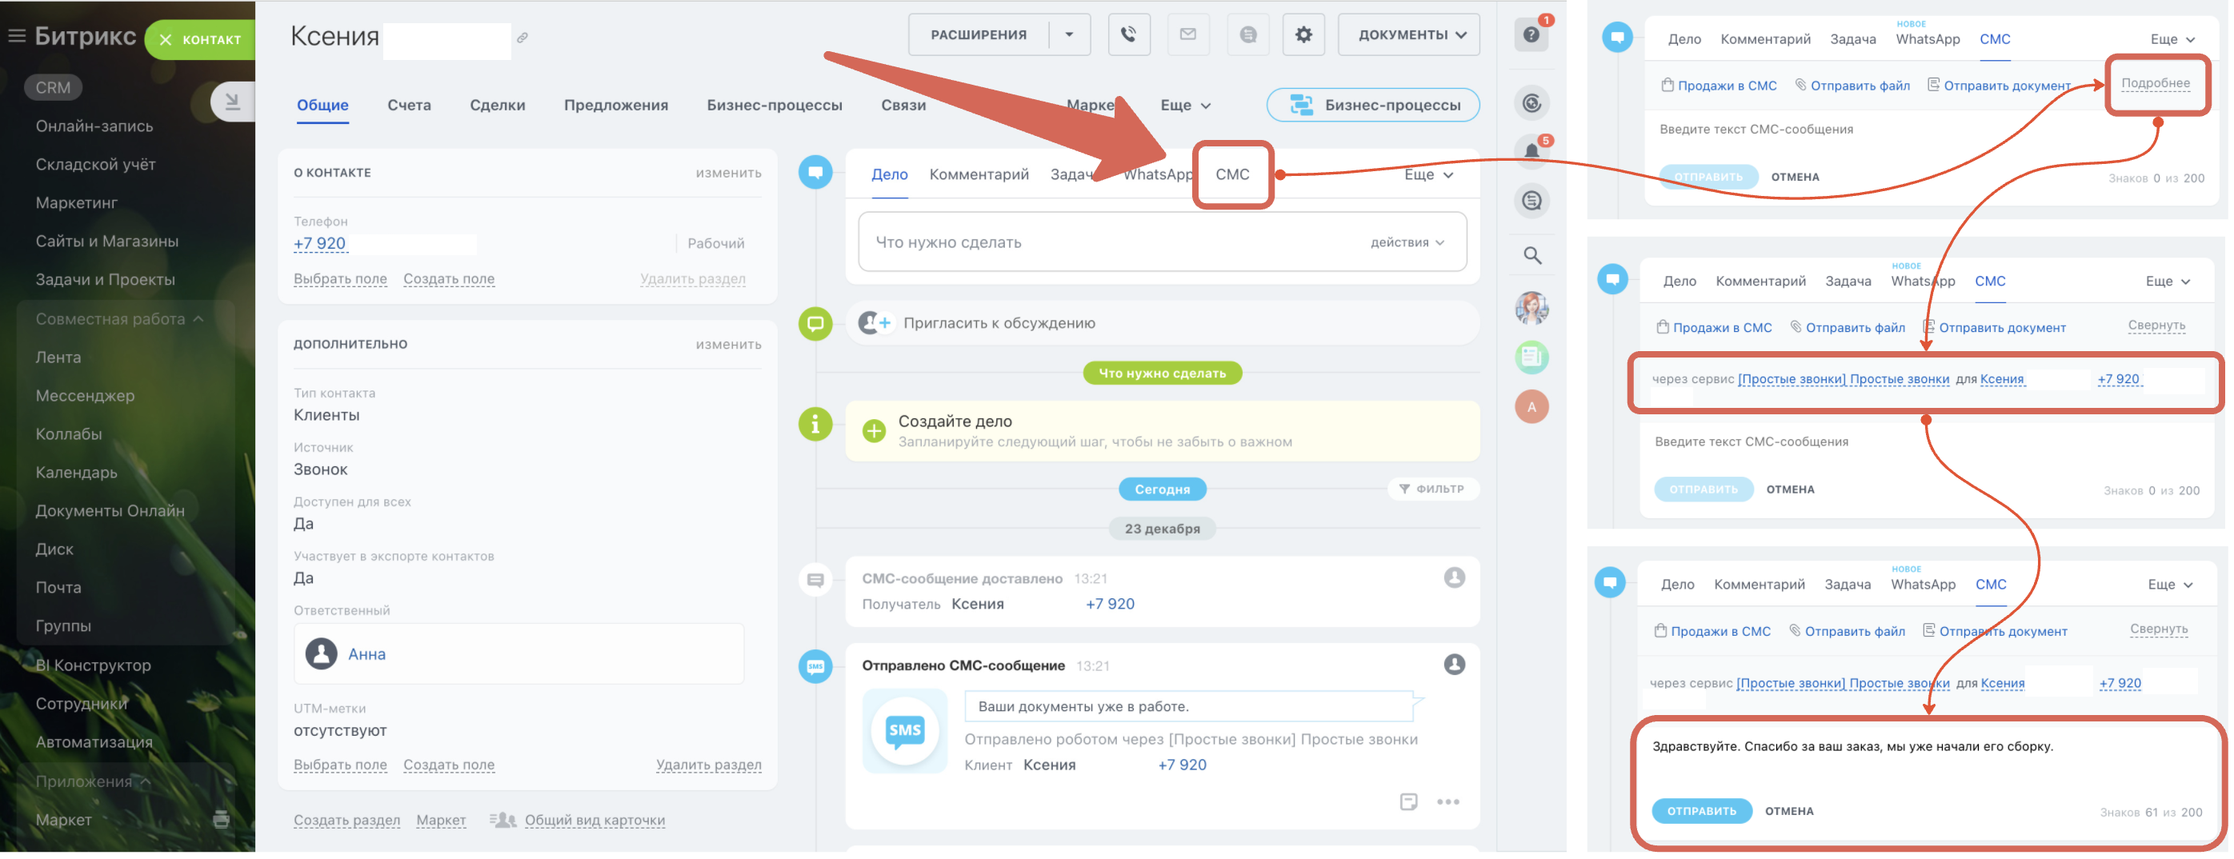This screenshot has height=859, width=2234.
Task: Open Автоматизация in the left sidebar
Action: tap(94, 742)
